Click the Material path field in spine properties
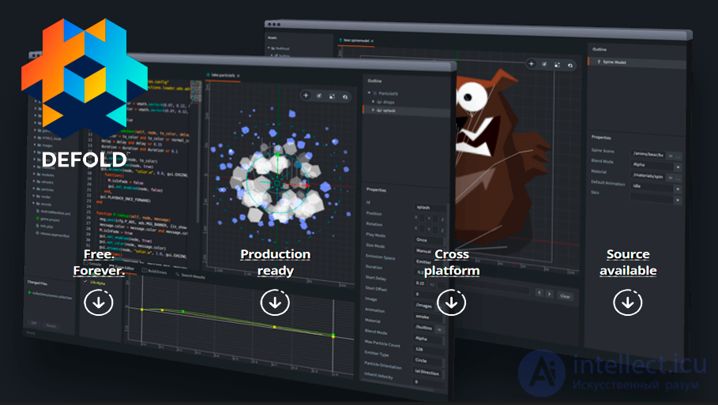The height and width of the screenshot is (405, 718). (x=648, y=176)
